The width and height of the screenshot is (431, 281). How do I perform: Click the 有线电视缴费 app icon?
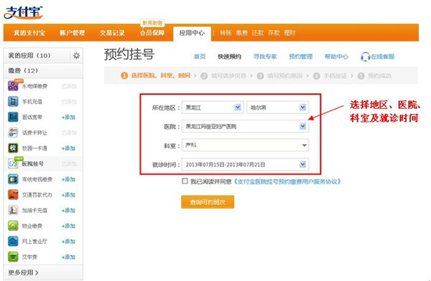coord(13,179)
